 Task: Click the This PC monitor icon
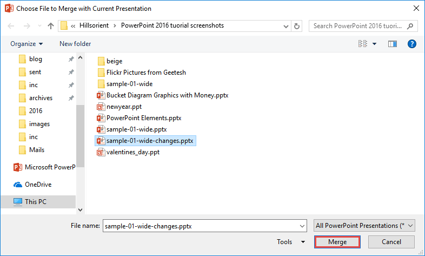(18, 202)
